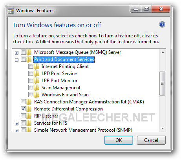
Task: Click the vertical scrollbar thumb
Action: coord(163,83)
